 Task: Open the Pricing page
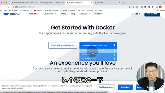coord(63,14)
